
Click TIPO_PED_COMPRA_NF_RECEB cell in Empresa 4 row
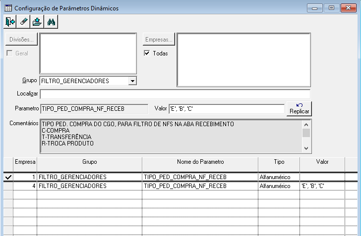[x=200, y=186]
